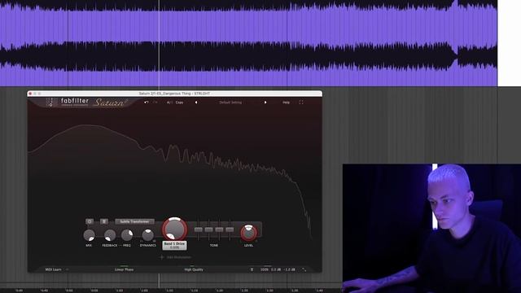Toggle High Quality mode
The image size is (521, 293).
pyautogui.click(x=194, y=269)
